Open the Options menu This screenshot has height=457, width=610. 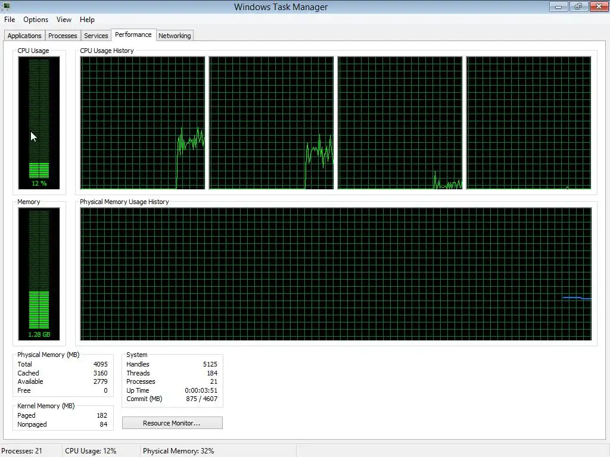coord(36,20)
